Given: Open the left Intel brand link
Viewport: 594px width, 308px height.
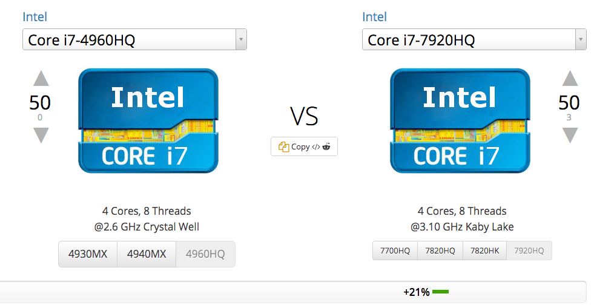Looking at the screenshot, I should tap(35, 17).
